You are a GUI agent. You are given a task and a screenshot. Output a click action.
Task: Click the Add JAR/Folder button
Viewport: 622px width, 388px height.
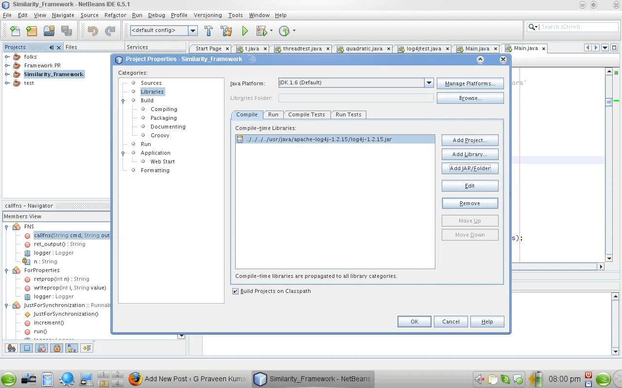[470, 168]
